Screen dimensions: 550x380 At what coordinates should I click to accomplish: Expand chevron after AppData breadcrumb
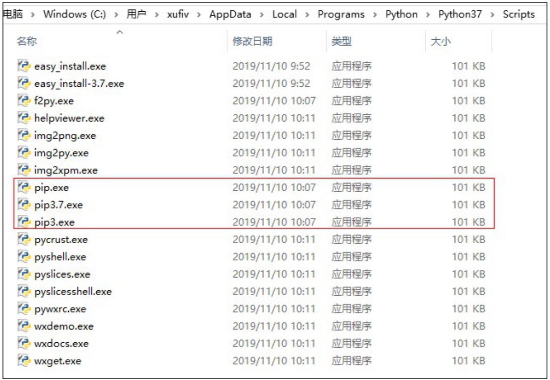click(x=262, y=15)
